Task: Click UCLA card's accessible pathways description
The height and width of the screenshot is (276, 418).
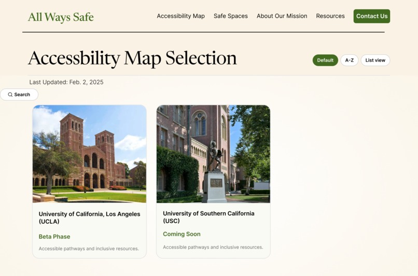Action: point(89,249)
